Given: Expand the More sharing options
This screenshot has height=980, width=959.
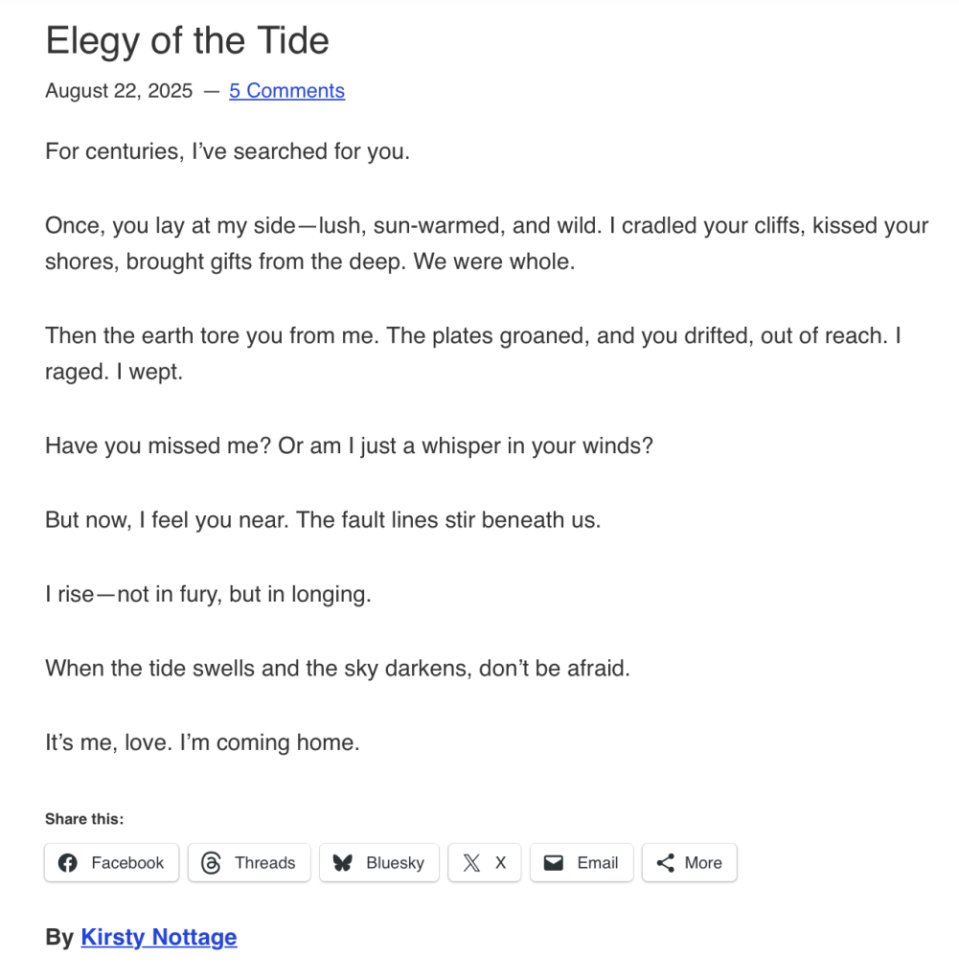Looking at the screenshot, I should [689, 863].
